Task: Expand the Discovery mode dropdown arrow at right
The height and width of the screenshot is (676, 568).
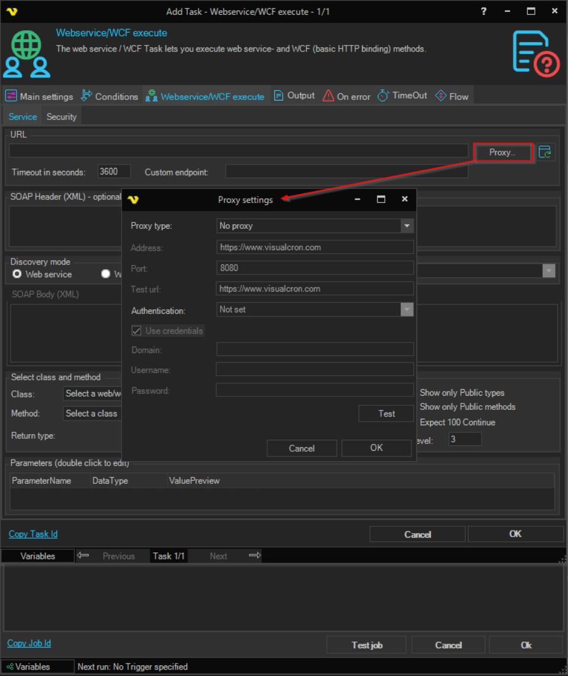Action: (549, 271)
